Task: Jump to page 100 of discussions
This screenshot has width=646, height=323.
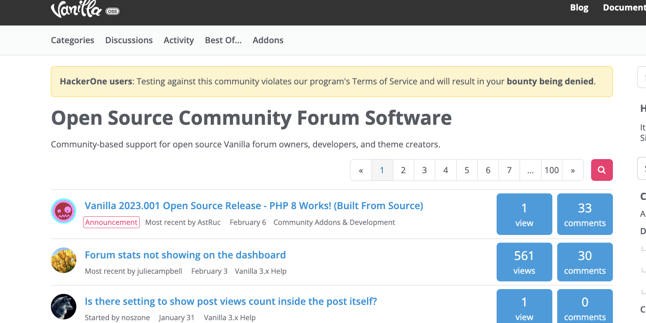Action: pos(552,170)
